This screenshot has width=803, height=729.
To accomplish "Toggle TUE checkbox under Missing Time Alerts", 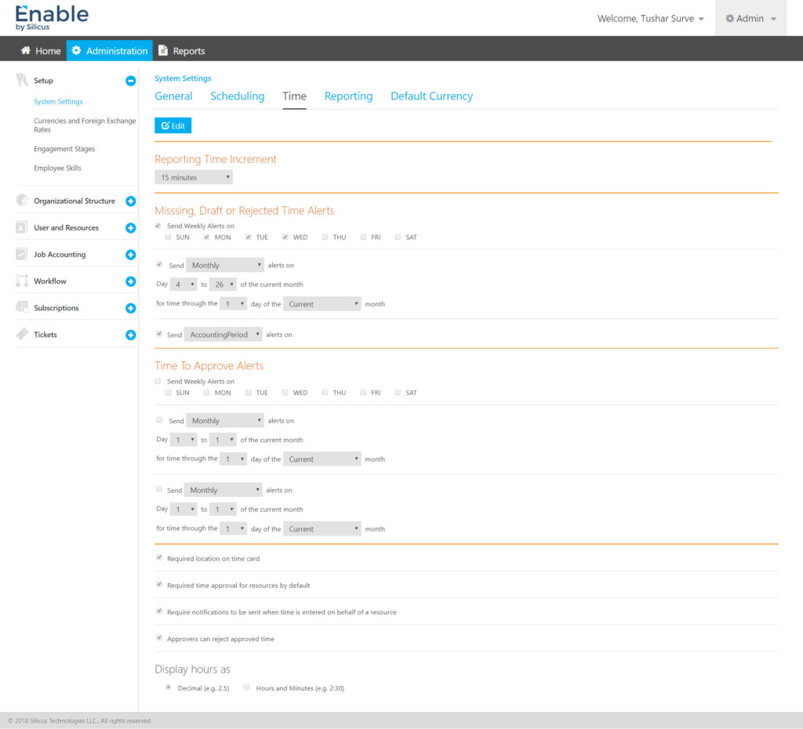I will (x=248, y=237).
